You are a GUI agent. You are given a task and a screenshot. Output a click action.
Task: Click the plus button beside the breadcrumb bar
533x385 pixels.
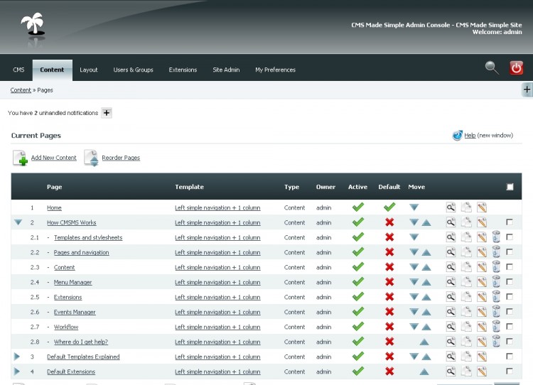(x=527, y=90)
